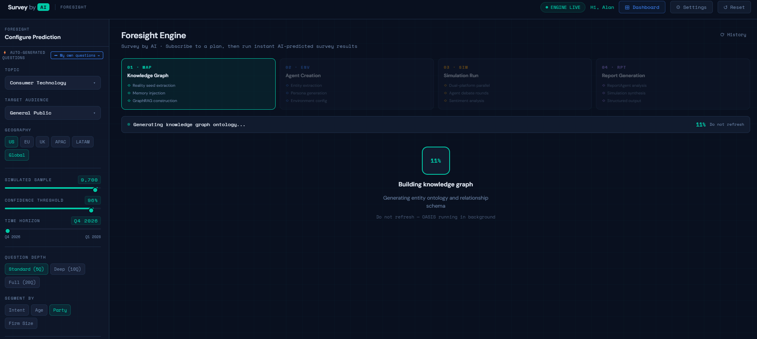Click the Configure Prediction heading
This screenshot has width=757, height=339.
[x=33, y=37]
